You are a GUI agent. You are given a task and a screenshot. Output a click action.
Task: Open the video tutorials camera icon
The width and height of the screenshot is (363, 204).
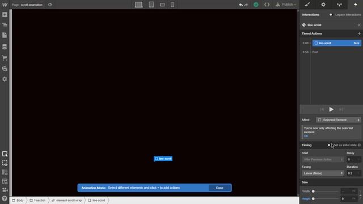click(x=5, y=190)
